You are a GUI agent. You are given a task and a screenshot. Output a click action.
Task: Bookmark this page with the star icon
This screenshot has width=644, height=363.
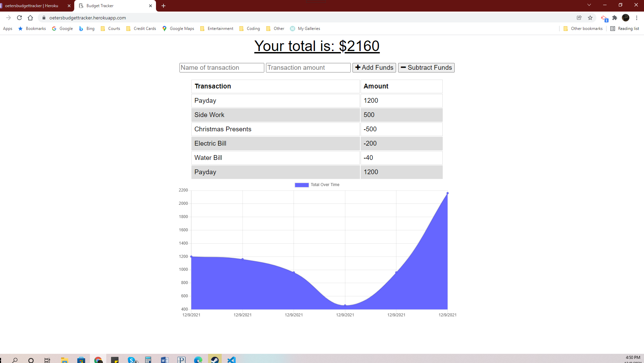click(x=590, y=18)
